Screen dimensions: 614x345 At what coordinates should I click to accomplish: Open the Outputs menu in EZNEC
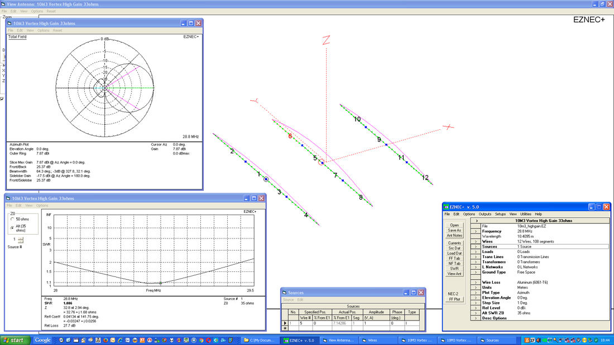[x=485, y=214]
